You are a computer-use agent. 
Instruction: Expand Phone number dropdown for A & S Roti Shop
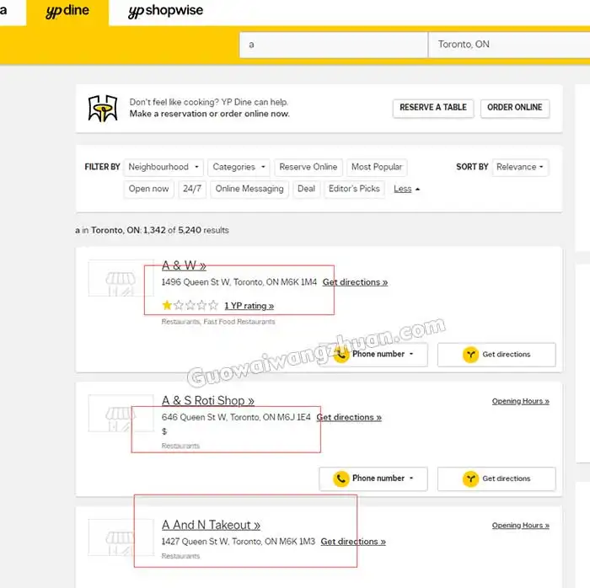[373, 478]
